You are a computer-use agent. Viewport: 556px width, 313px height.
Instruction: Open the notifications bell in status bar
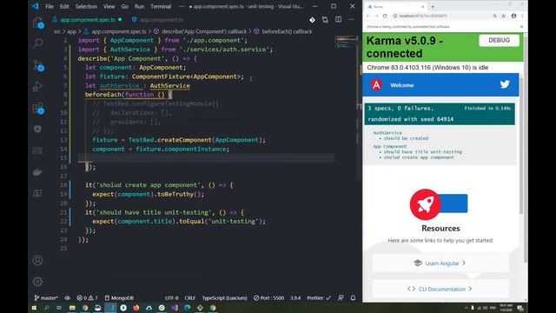click(354, 297)
